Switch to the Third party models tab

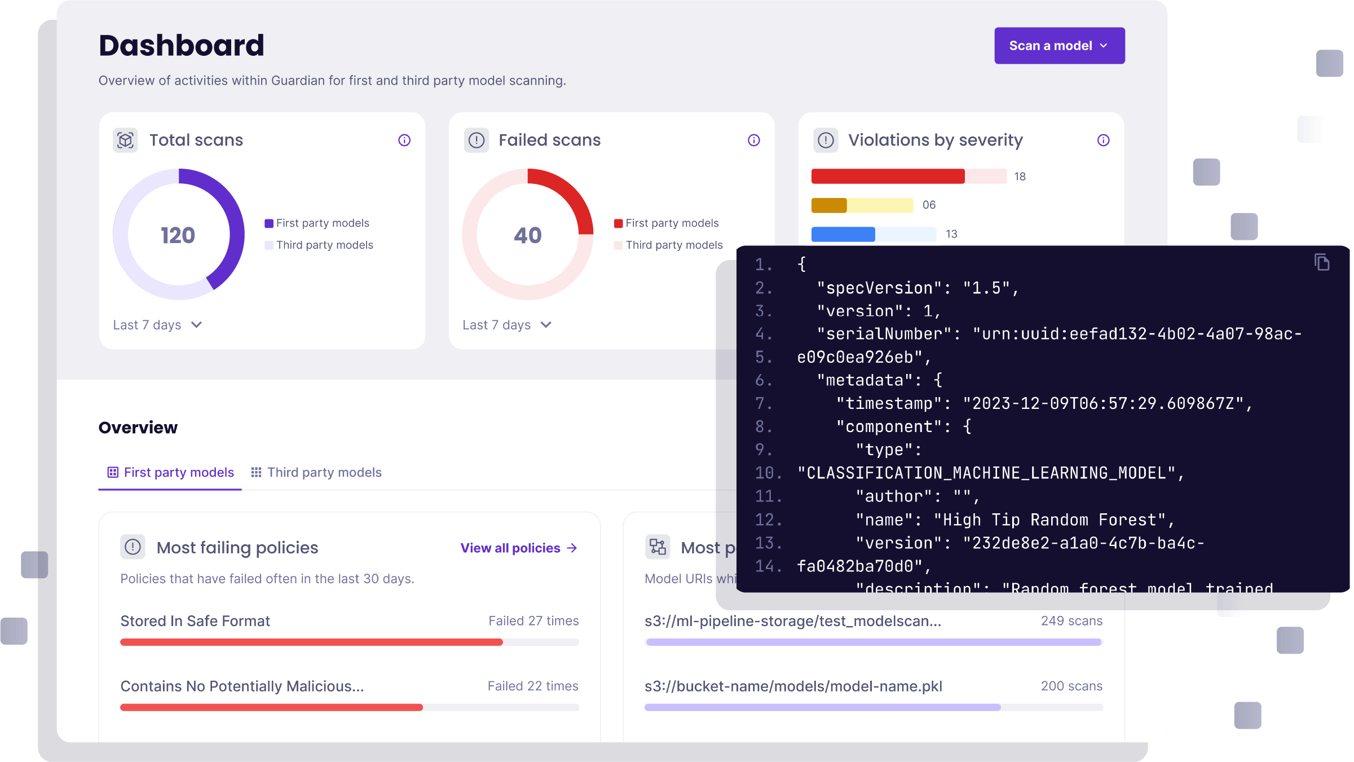tap(324, 473)
